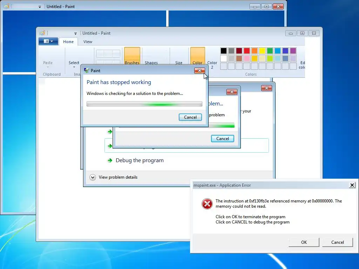Screen dimensions: 359x269
Task: Pick the dark red color swatch
Action: coord(239,51)
